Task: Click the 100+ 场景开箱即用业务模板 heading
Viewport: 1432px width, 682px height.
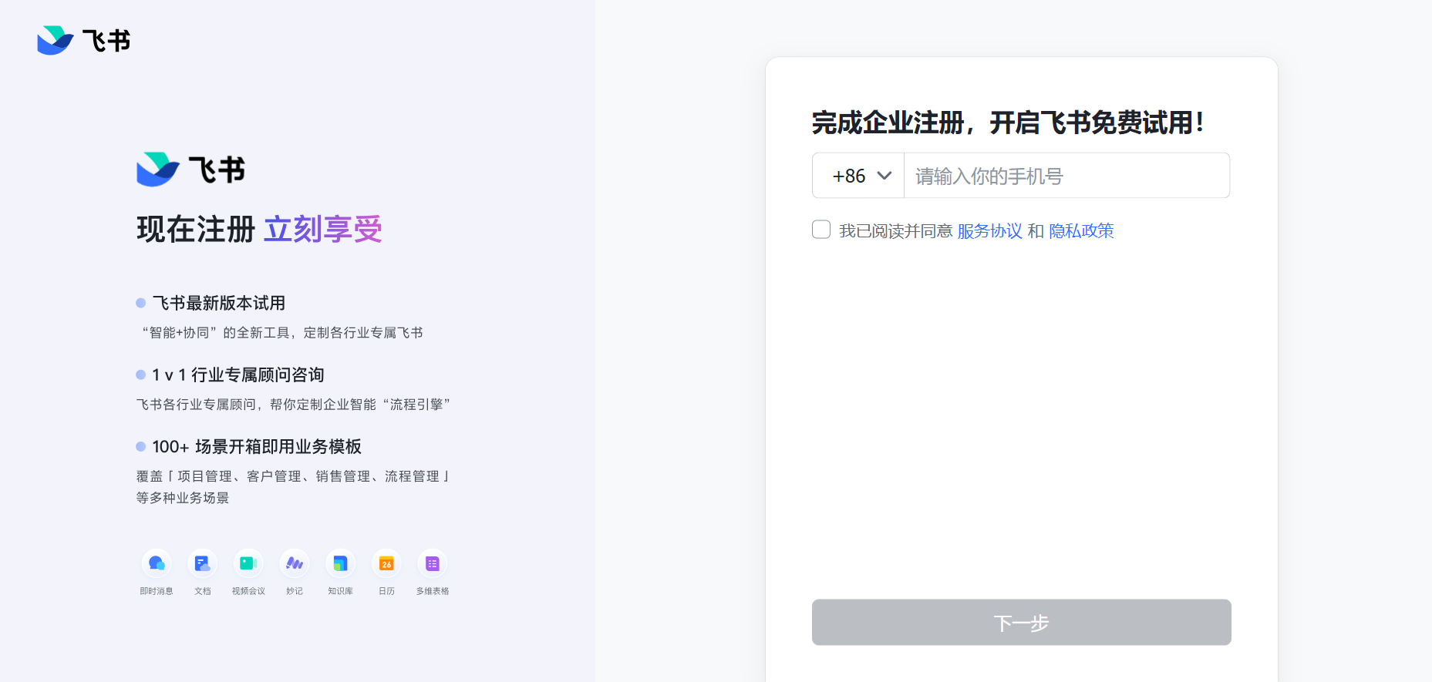Action: click(257, 447)
